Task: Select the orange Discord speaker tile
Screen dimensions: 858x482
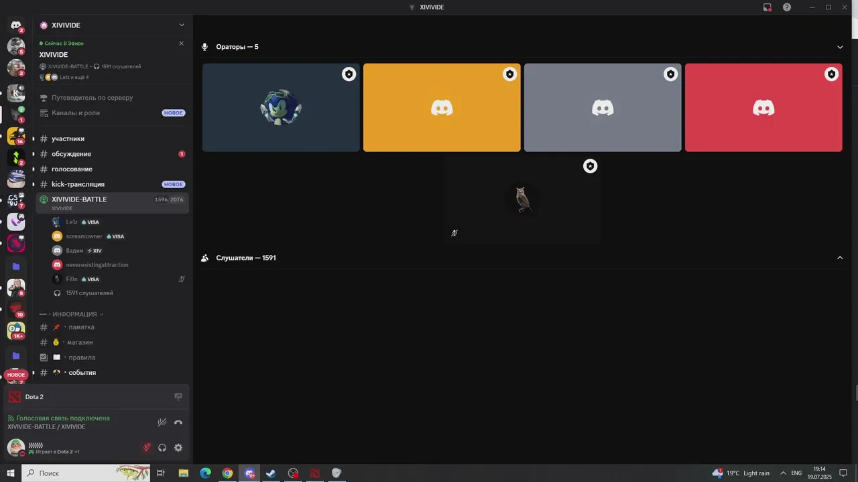Action: (x=442, y=108)
